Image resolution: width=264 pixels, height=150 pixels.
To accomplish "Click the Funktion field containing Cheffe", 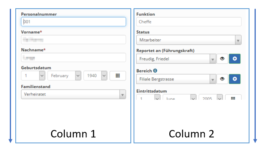I will [x=189, y=22].
